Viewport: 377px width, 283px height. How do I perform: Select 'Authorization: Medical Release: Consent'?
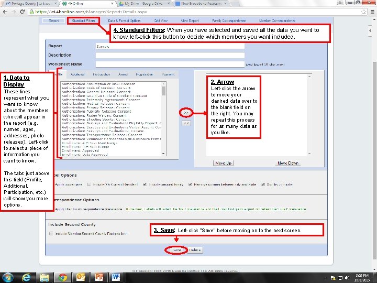tap(96, 103)
